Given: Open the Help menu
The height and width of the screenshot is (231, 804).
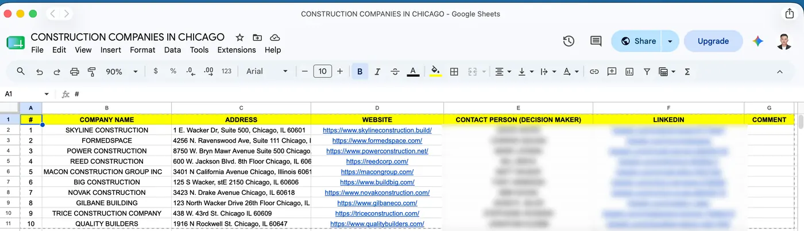Looking at the screenshot, I should click(x=273, y=50).
